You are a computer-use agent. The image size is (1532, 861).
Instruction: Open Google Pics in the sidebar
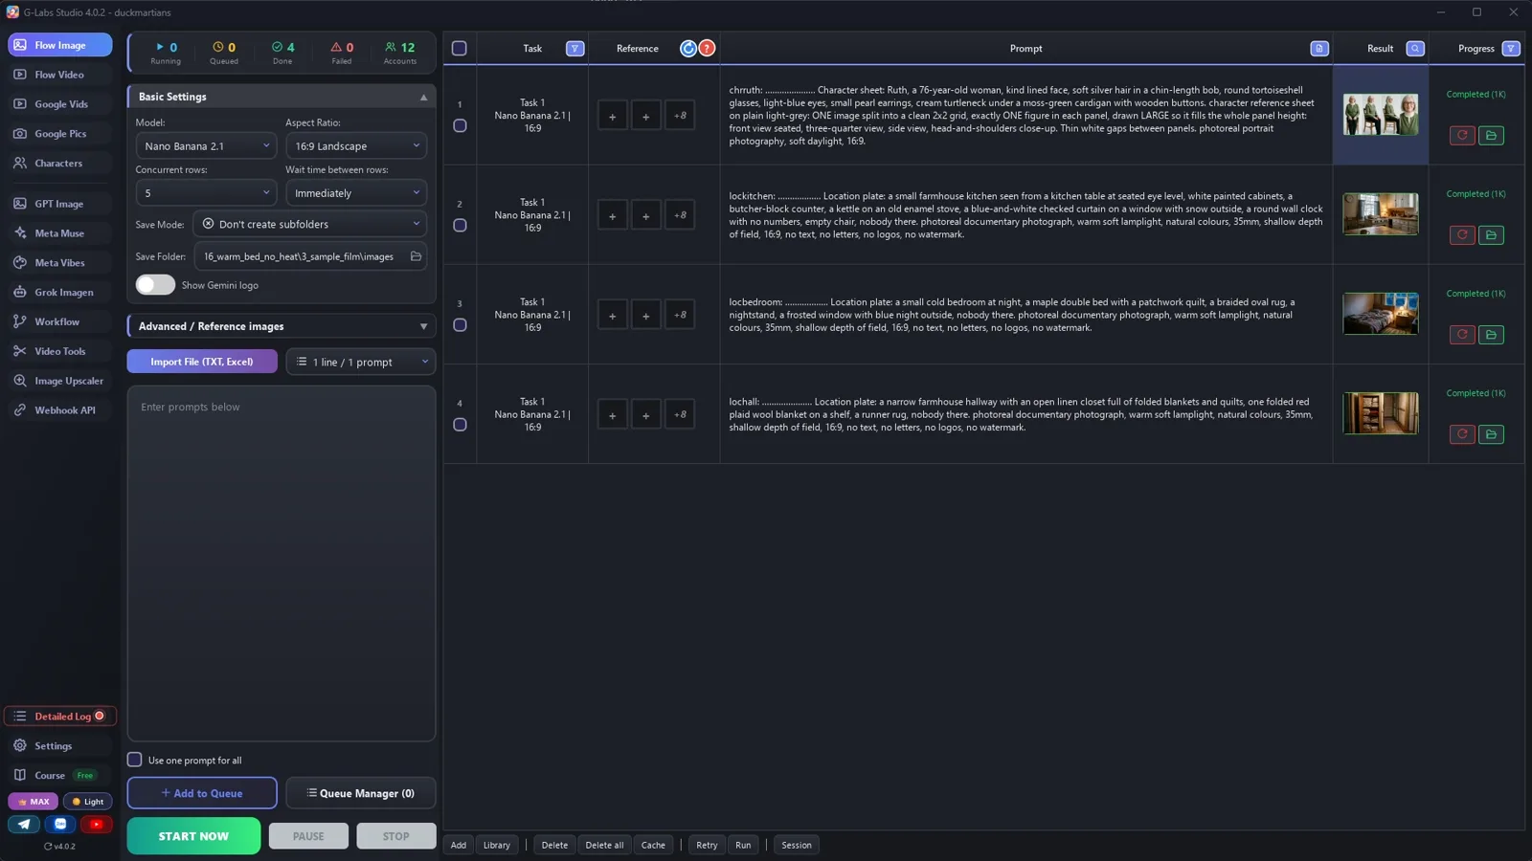(59, 134)
